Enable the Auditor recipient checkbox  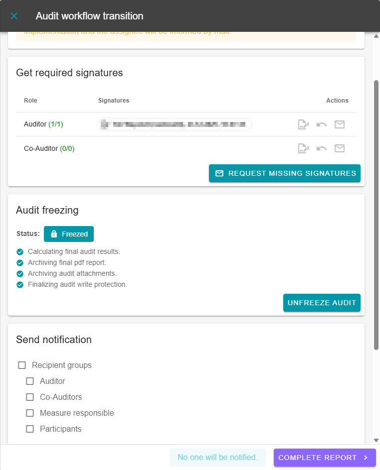tap(30, 381)
